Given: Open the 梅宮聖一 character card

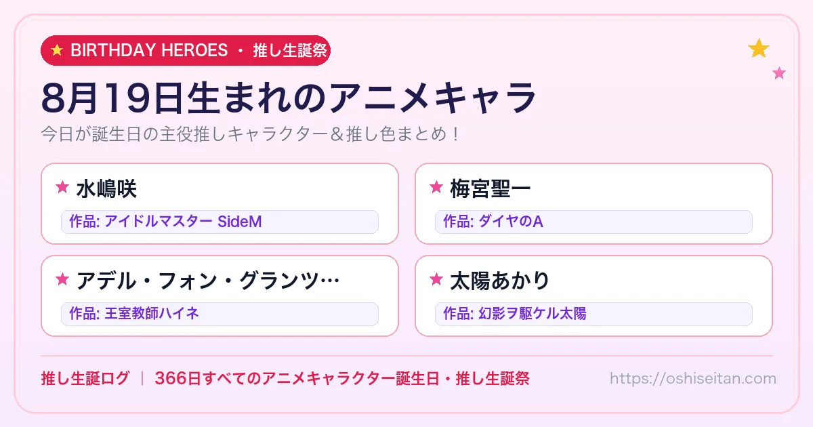Looking at the screenshot, I should point(593,203).
